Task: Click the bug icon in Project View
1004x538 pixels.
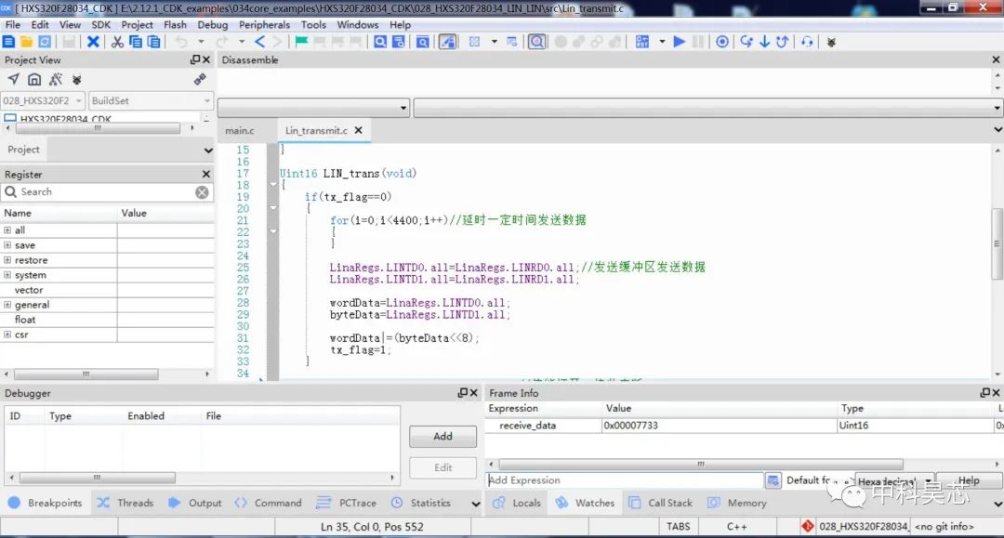Action: [77, 80]
